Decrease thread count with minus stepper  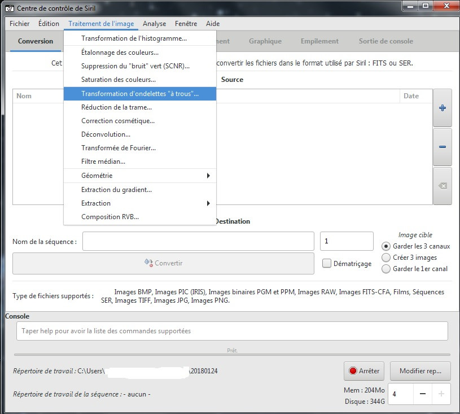pos(422,394)
